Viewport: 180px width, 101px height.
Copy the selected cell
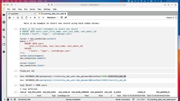[22, 18]
